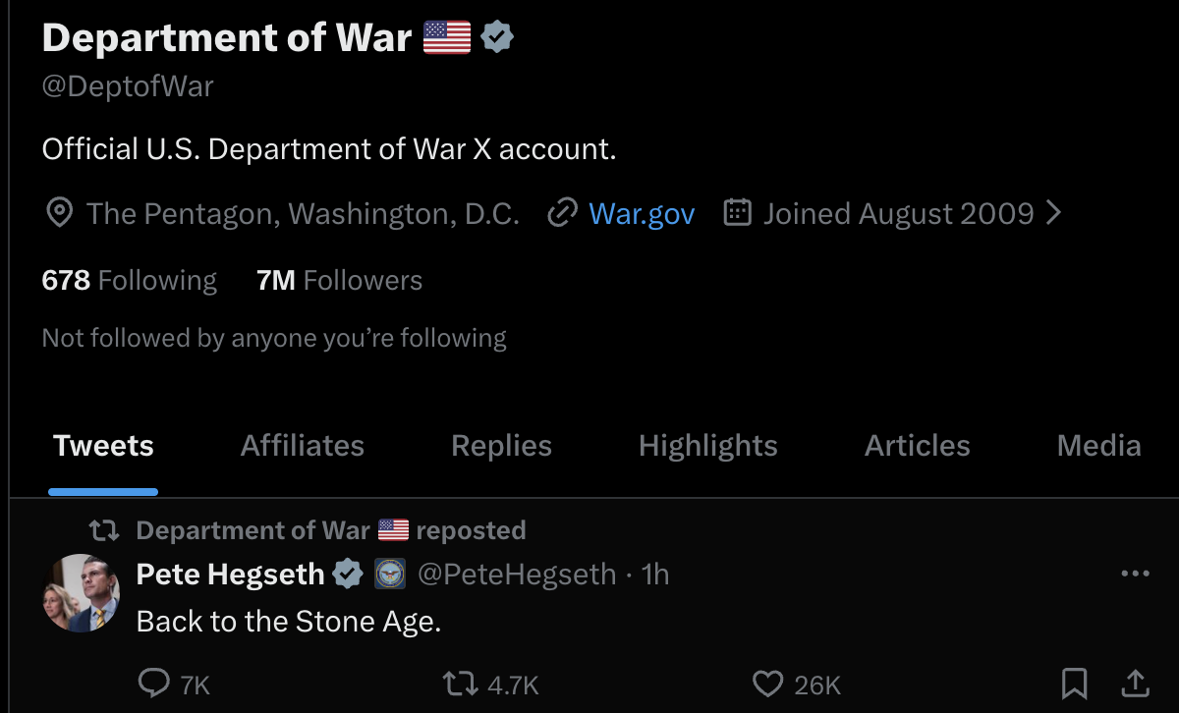
Task: Like the Pete Hegseth tweet
Action: point(766,684)
